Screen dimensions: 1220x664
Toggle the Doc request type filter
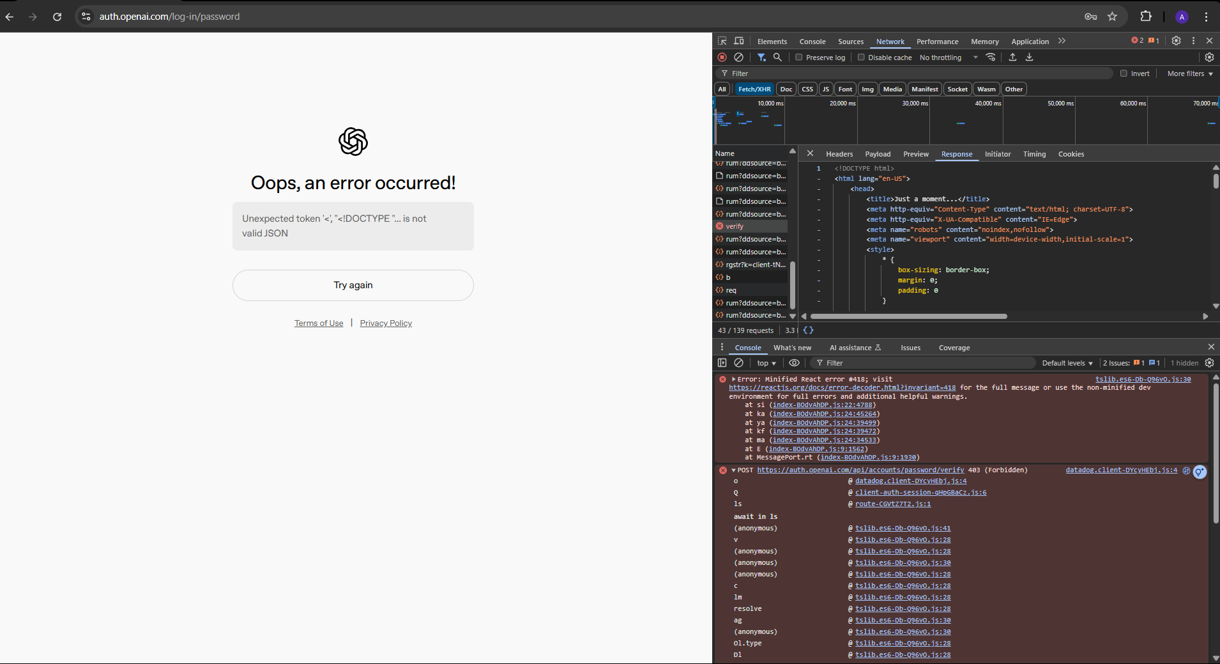click(786, 89)
